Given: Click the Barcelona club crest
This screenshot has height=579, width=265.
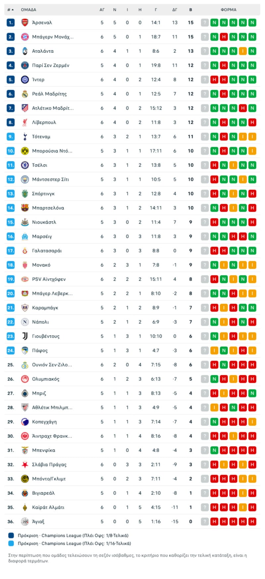Looking at the screenshot, I should [25, 208].
